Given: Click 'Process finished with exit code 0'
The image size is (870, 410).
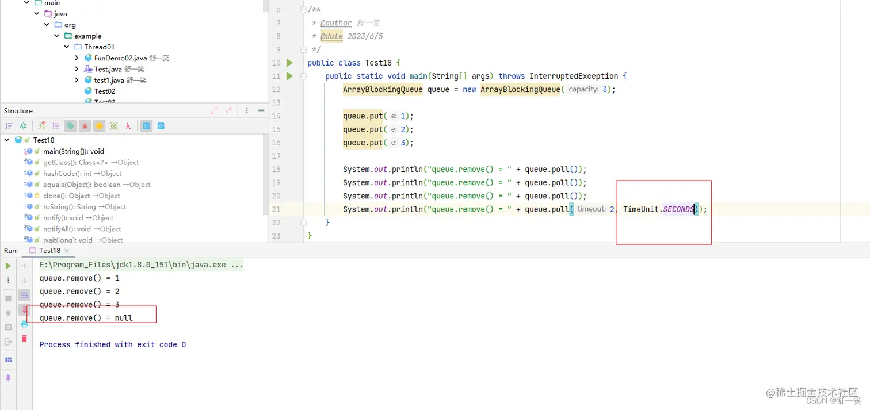Looking at the screenshot, I should tap(113, 344).
